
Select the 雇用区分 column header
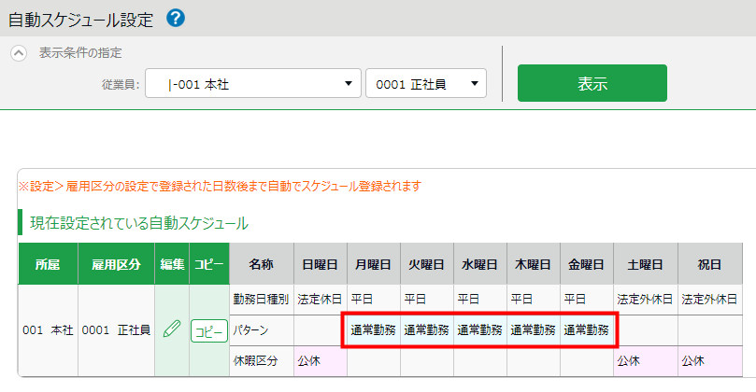point(117,264)
